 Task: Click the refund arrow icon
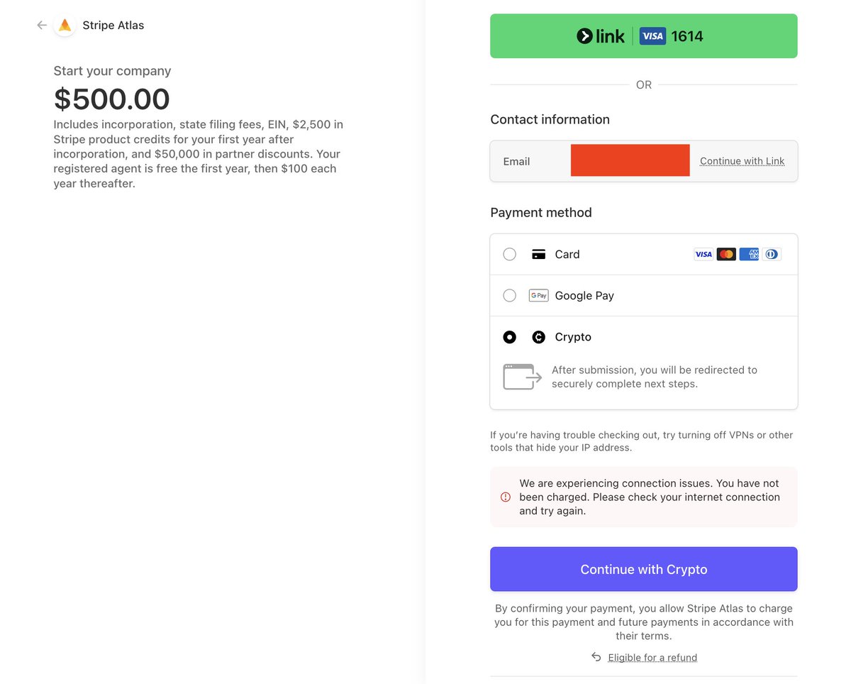point(596,657)
